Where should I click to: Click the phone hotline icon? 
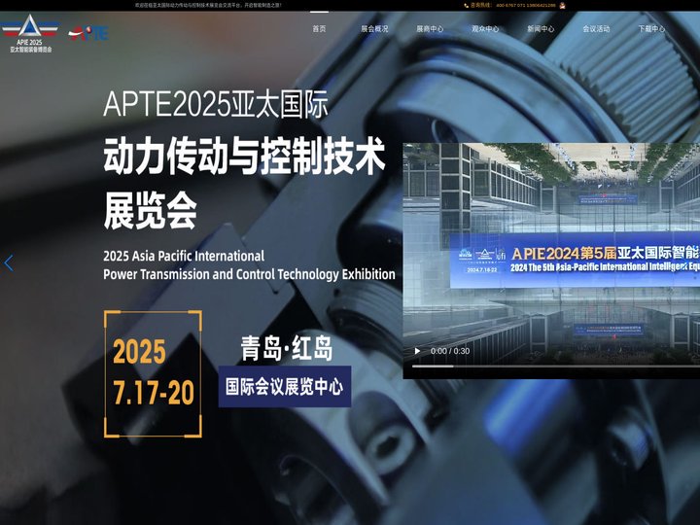[x=466, y=6]
